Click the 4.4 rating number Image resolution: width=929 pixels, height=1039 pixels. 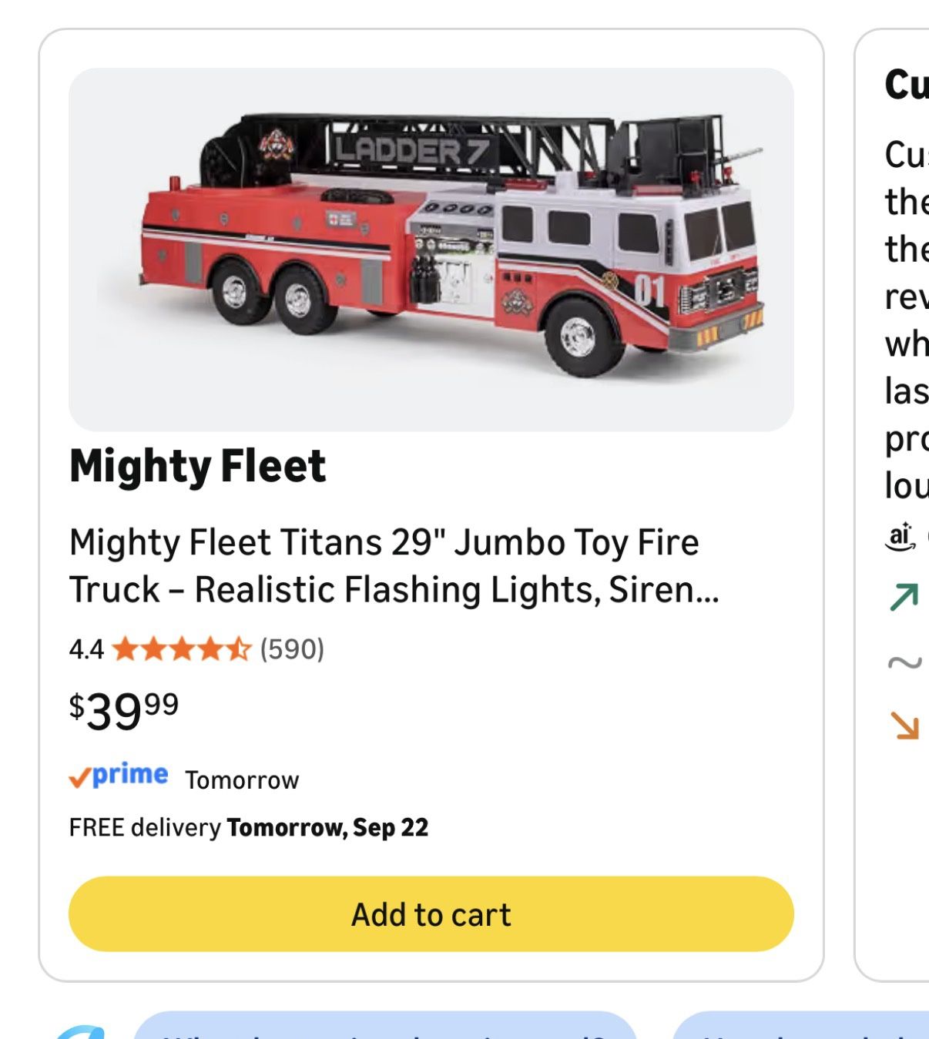click(x=86, y=649)
